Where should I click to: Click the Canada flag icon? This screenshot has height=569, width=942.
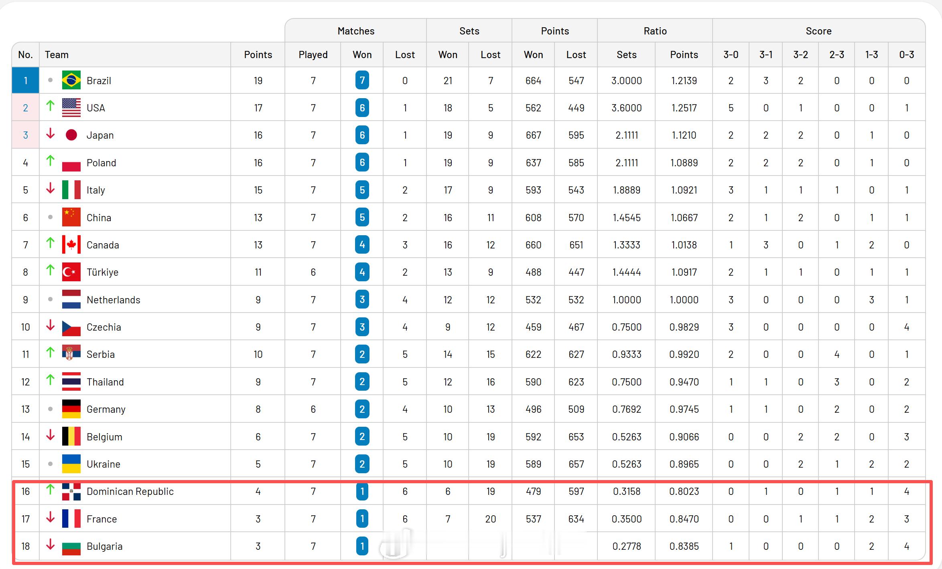point(71,244)
